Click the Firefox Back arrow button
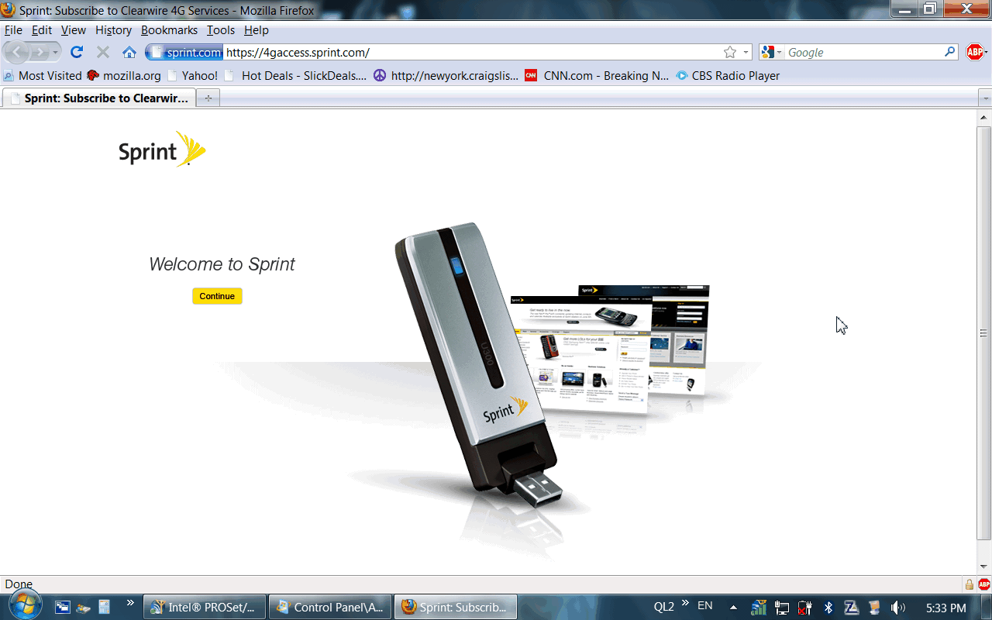 [x=18, y=52]
